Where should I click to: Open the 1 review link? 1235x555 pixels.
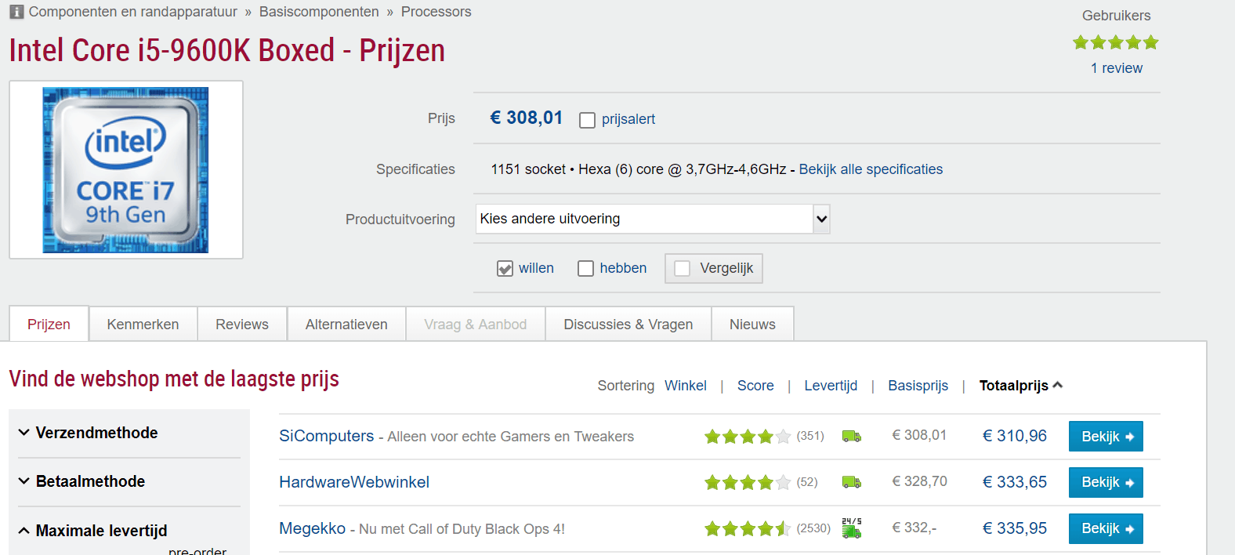(1117, 68)
